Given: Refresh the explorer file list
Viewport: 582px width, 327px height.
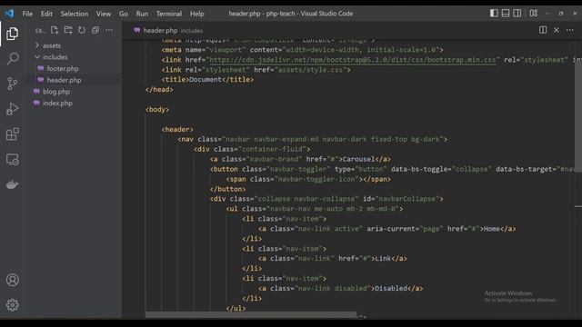Looking at the screenshot, I should tap(82, 30).
